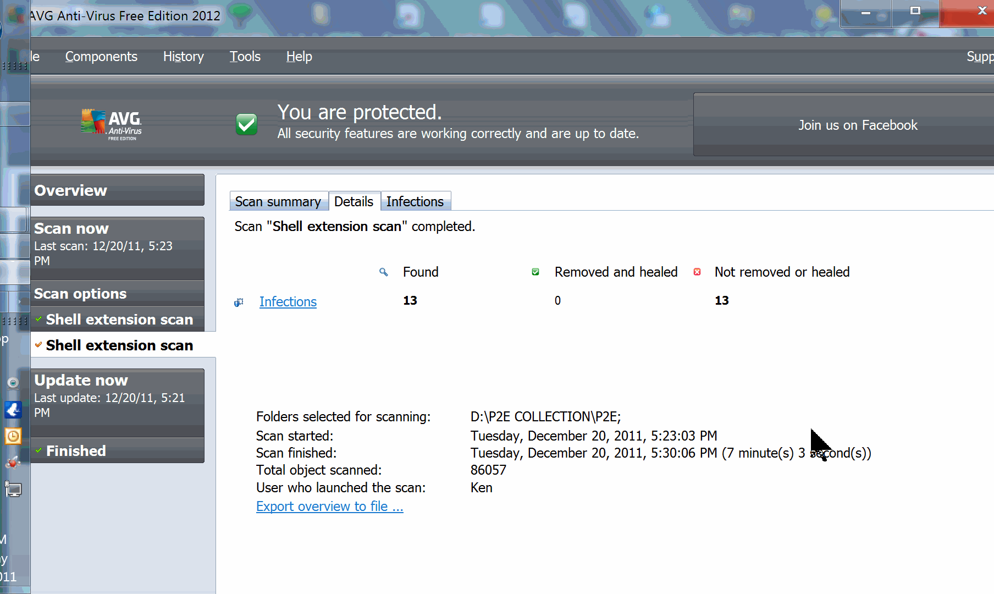Click the magnifier icon beside Found
Screen dimensions: 994x594
click(x=384, y=272)
